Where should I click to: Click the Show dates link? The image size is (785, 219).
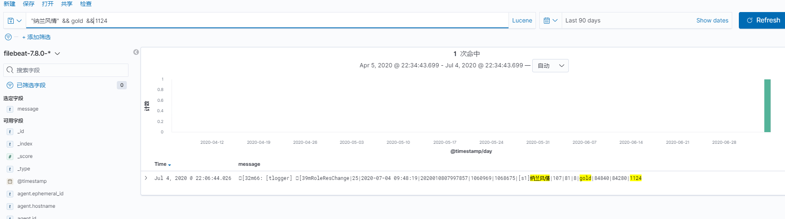[712, 20]
